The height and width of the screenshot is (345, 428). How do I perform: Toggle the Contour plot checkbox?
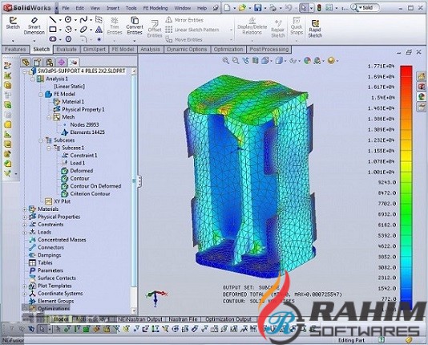click(64, 179)
